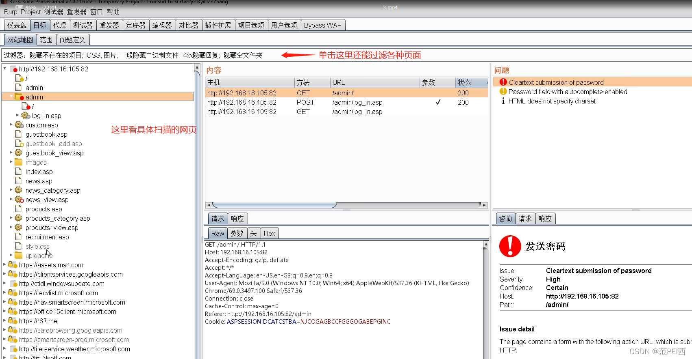Click the site map tree scroll-up arrow

click(x=197, y=67)
